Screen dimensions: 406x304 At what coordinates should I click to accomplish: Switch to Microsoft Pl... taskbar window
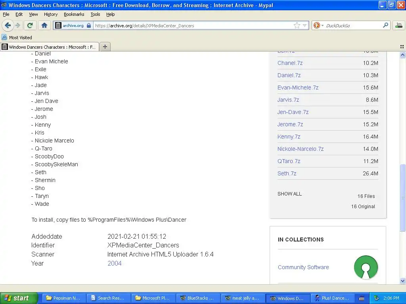(153, 298)
